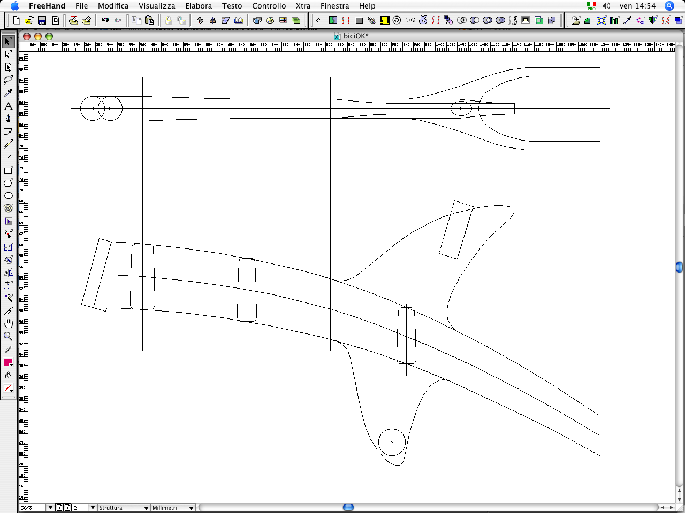Open the Layers panel icon
The height and width of the screenshot is (513, 685).
point(296,20)
